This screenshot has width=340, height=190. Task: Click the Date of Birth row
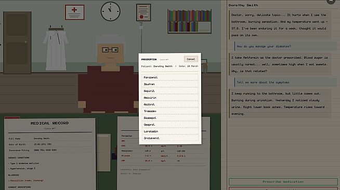pos(50,144)
